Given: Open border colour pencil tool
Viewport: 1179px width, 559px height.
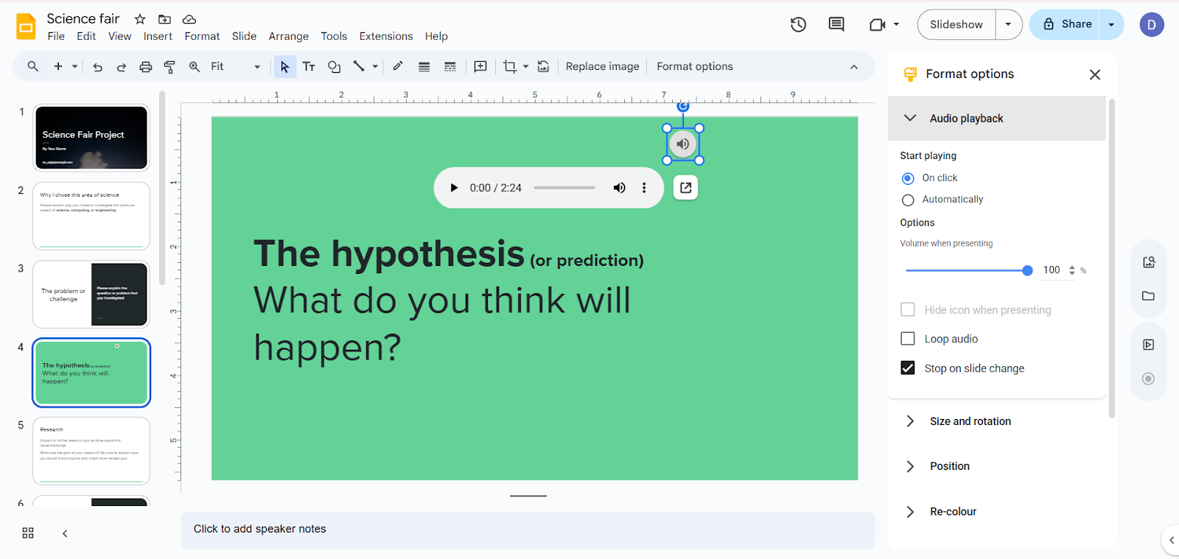Looking at the screenshot, I should tap(398, 66).
